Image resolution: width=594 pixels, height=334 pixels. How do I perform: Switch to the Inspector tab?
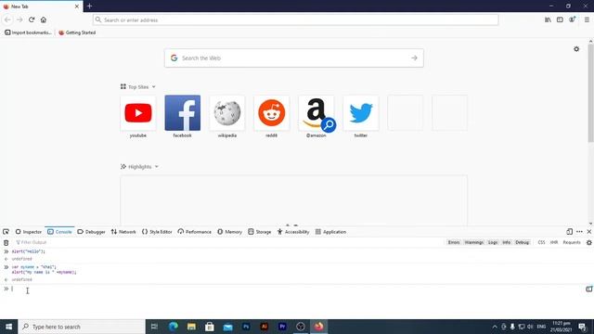pos(29,232)
